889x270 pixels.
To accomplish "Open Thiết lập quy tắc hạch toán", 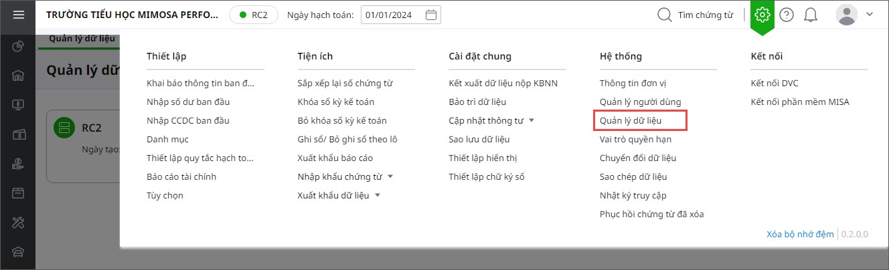I will pos(200,158).
